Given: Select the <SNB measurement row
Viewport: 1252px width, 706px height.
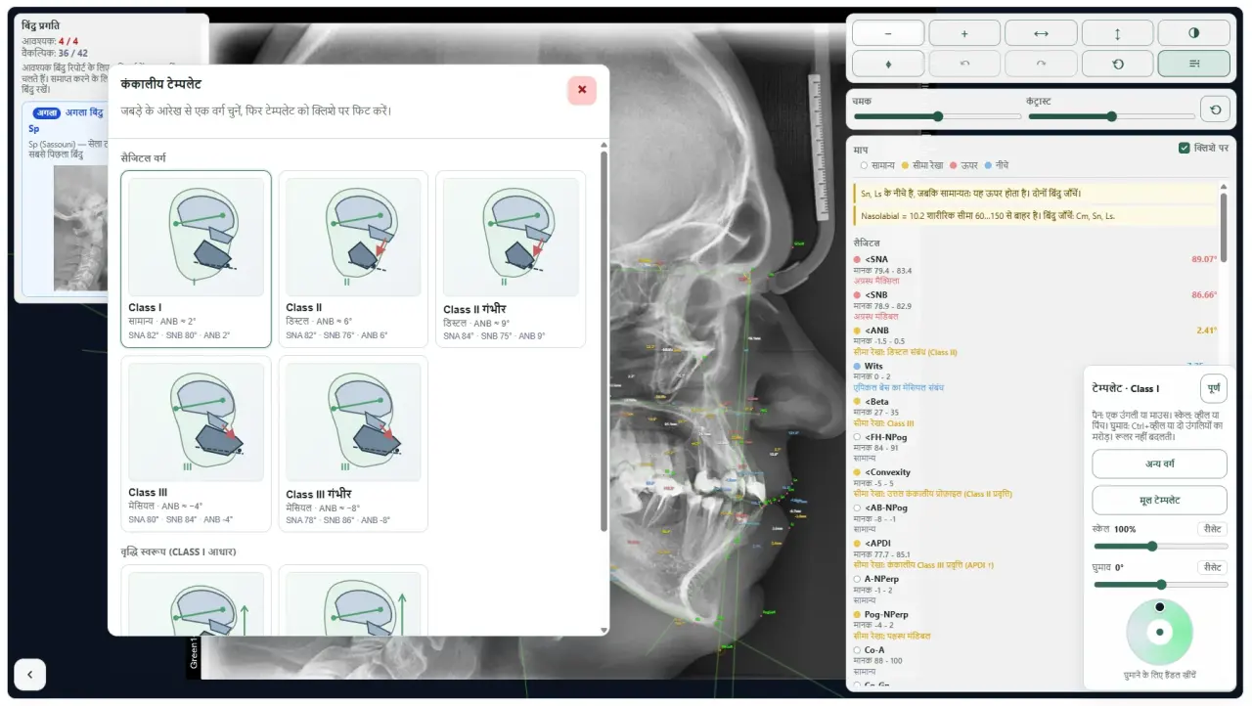Looking at the screenshot, I should [x=1035, y=304].
